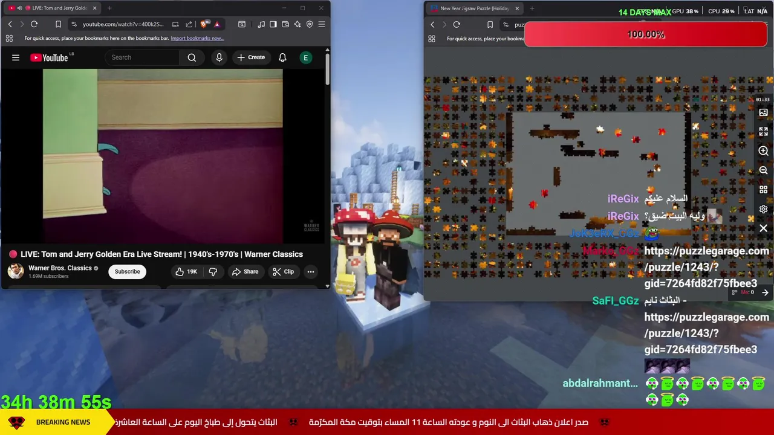Bookmark the puzzle page

coord(490,25)
